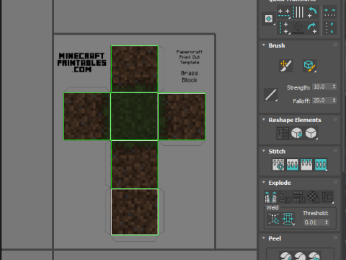
Task: Collapse the Brush rollout
Action: click(264, 45)
